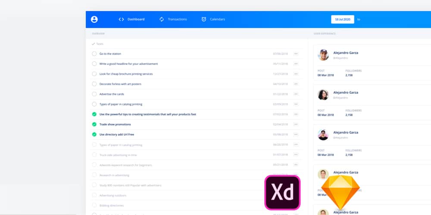Open Alejandro Garza name beside pink-background avatar
The height and width of the screenshot is (215, 431).
pos(346,132)
